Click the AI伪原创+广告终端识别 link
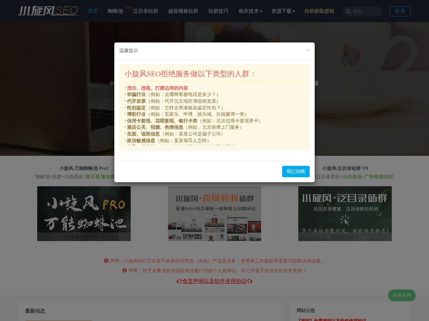The width and height of the screenshot is (429, 321). [x=367, y=177]
